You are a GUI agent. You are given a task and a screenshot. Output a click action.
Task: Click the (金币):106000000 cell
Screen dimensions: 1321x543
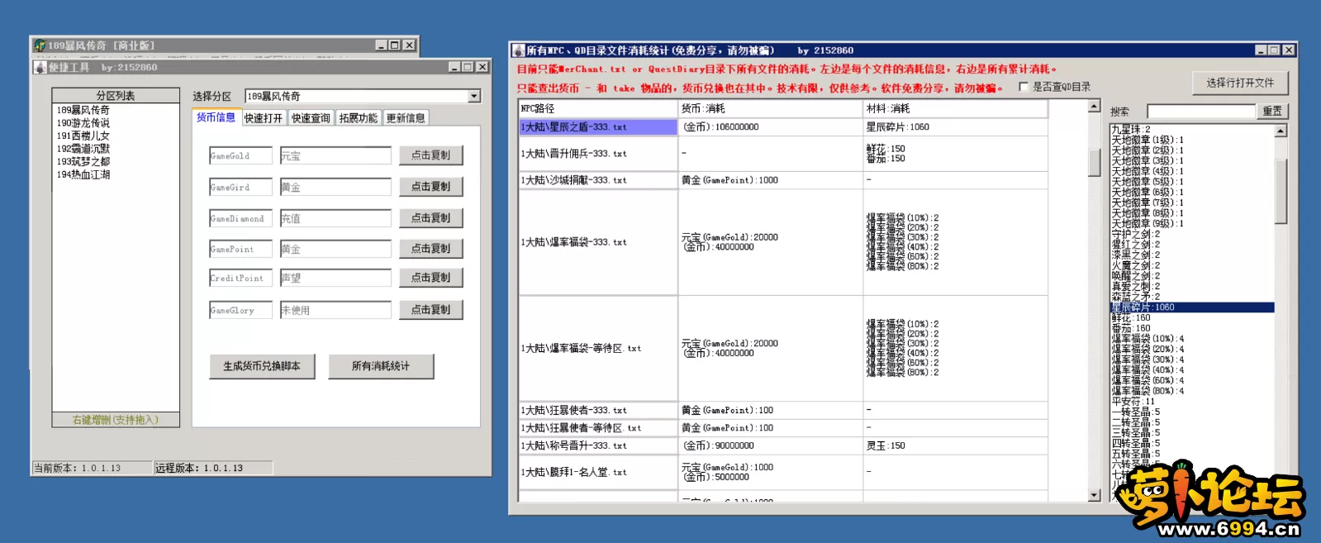771,127
